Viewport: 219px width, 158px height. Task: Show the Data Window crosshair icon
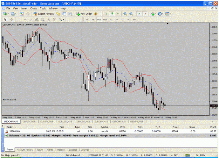click(28, 14)
